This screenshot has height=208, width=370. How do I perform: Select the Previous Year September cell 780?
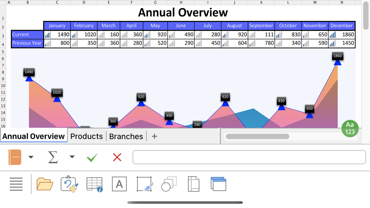(x=261, y=43)
